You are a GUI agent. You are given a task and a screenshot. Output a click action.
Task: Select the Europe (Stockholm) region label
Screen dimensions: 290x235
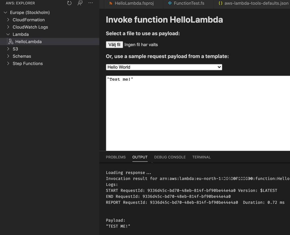[30, 13]
